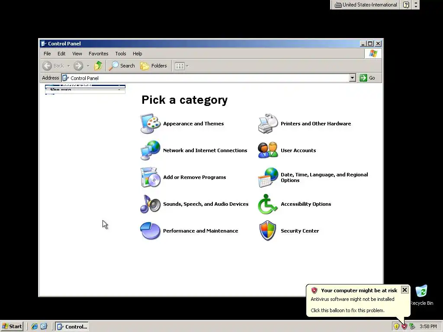Open the Edit menu
Image resolution: width=443 pixels, height=332 pixels.
tap(61, 54)
